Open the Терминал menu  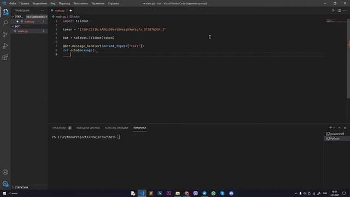click(98, 3)
